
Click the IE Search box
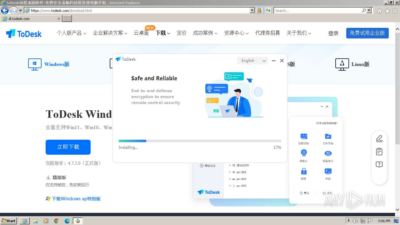point(317,10)
